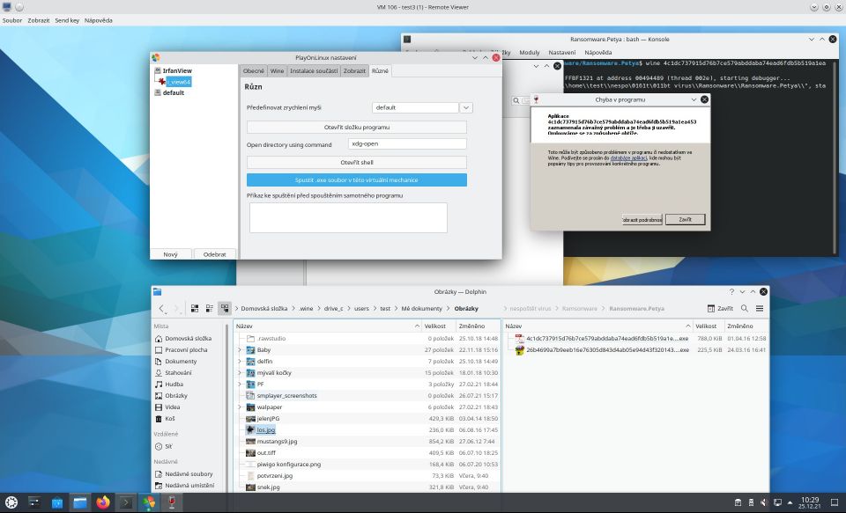Switch to Konsole in taskbar
The height and width of the screenshot is (513, 846).
click(126, 502)
